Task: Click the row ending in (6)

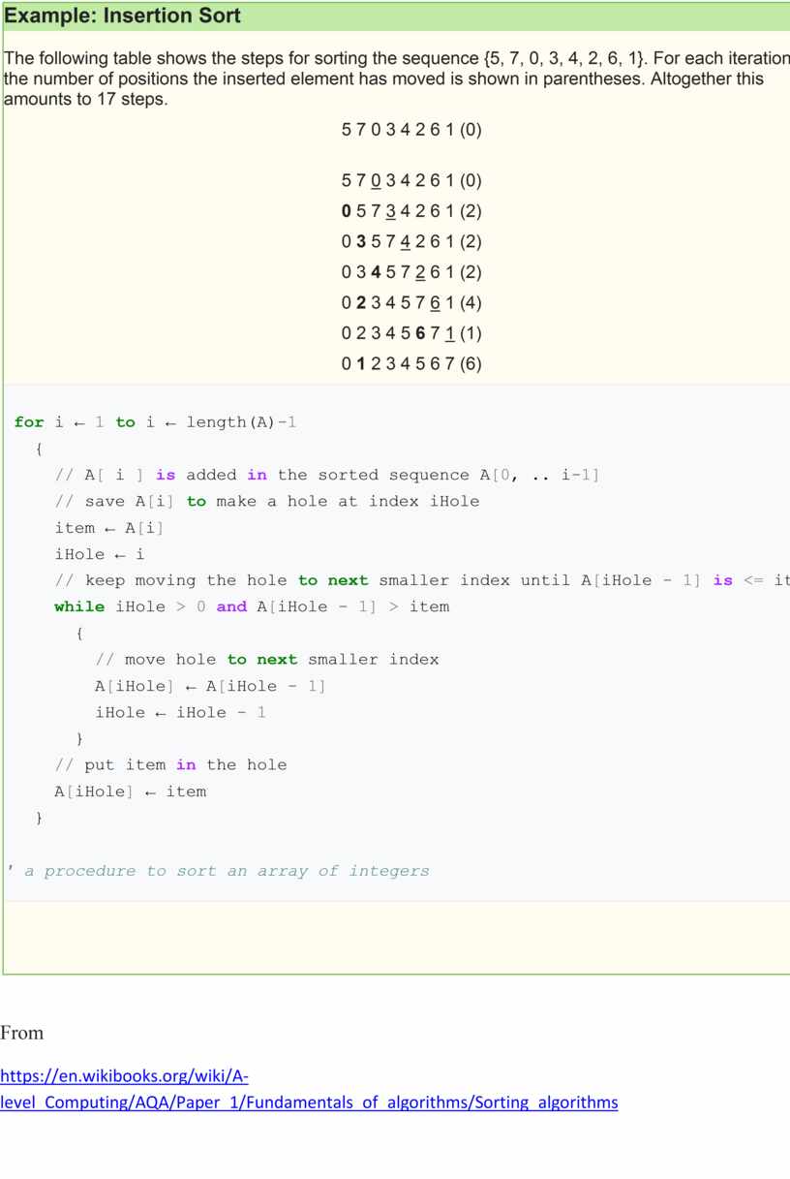Action: tap(410, 364)
